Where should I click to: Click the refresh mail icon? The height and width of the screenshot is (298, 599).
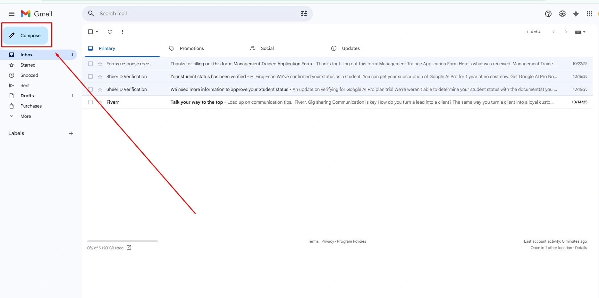pyautogui.click(x=110, y=32)
